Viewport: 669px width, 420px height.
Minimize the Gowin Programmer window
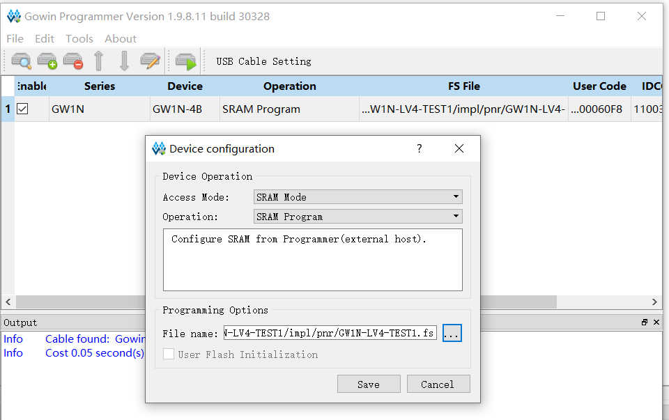(560, 16)
